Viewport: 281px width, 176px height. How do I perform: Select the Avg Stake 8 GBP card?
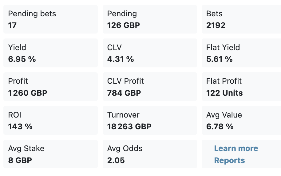[50, 154]
